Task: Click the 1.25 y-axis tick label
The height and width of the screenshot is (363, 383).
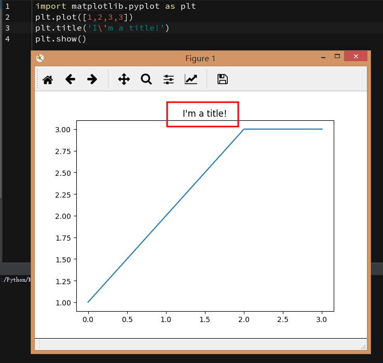Action: pos(63,282)
